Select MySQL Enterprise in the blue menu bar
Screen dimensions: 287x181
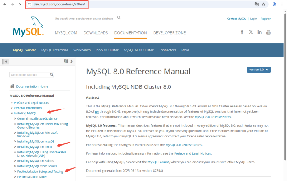pyautogui.click(x=54, y=50)
